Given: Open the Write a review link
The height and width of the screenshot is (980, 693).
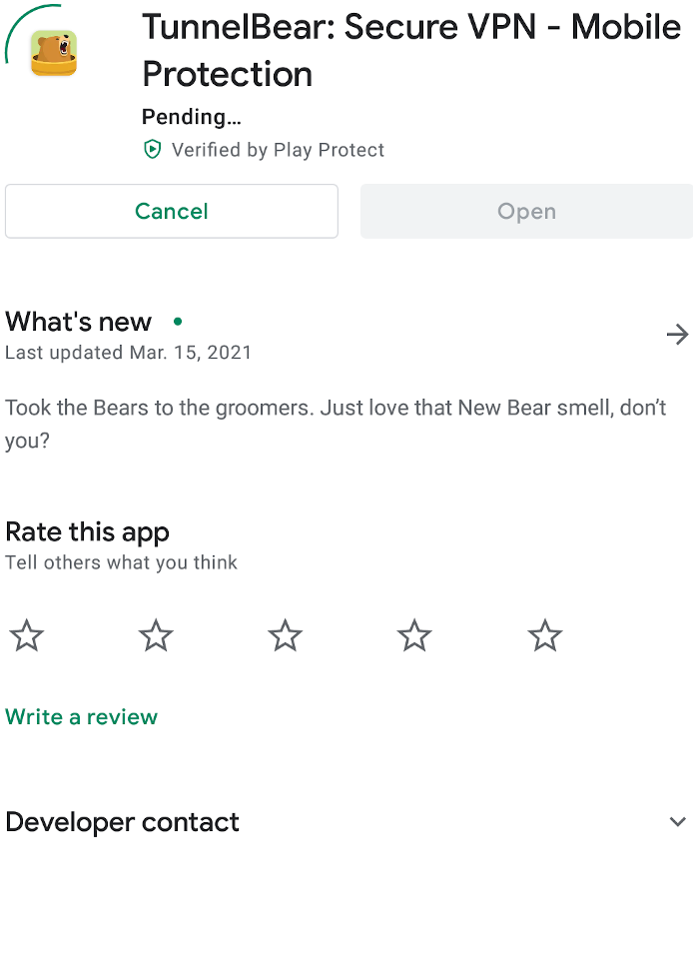Looking at the screenshot, I should point(81,717).
